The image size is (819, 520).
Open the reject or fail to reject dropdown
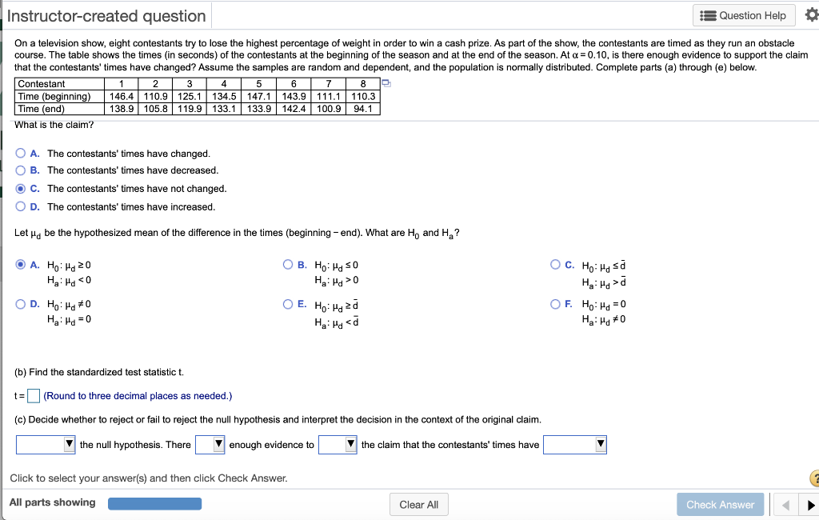(x=45, y=444)
